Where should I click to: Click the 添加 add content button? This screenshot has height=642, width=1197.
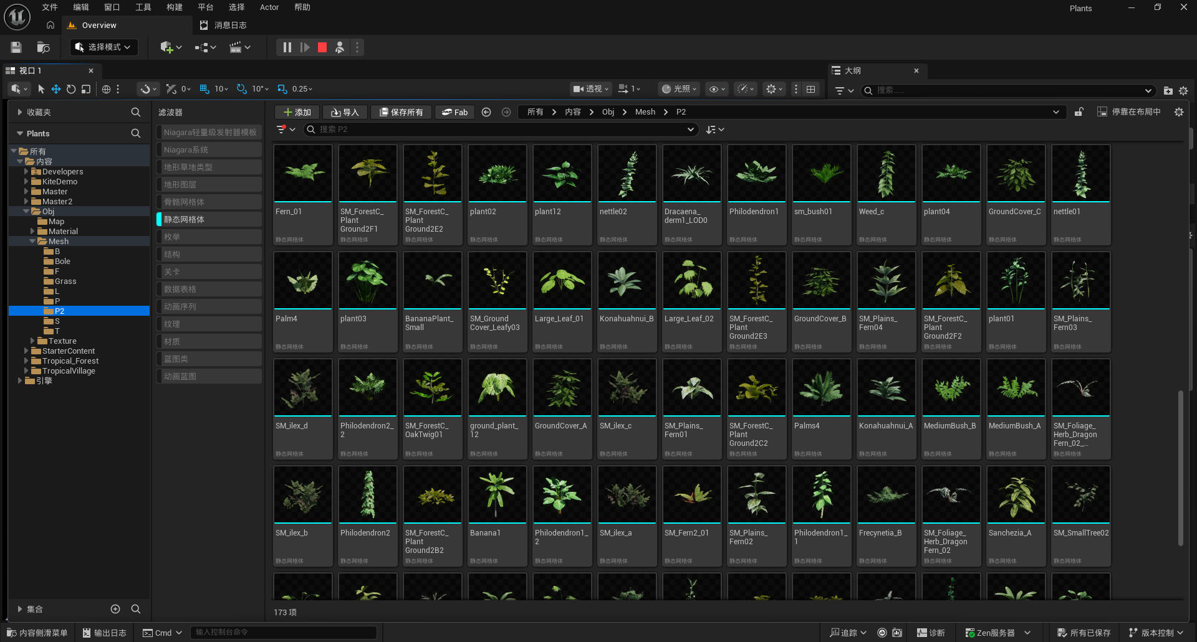coord(297,112)
